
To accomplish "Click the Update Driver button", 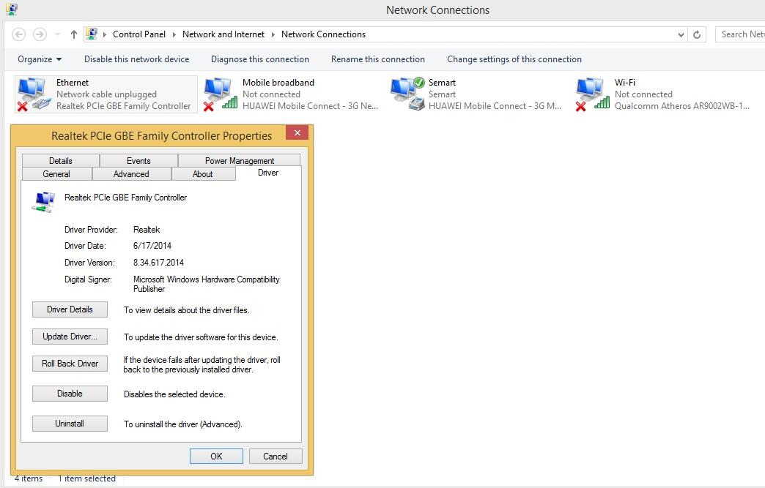I will [70, 337].
